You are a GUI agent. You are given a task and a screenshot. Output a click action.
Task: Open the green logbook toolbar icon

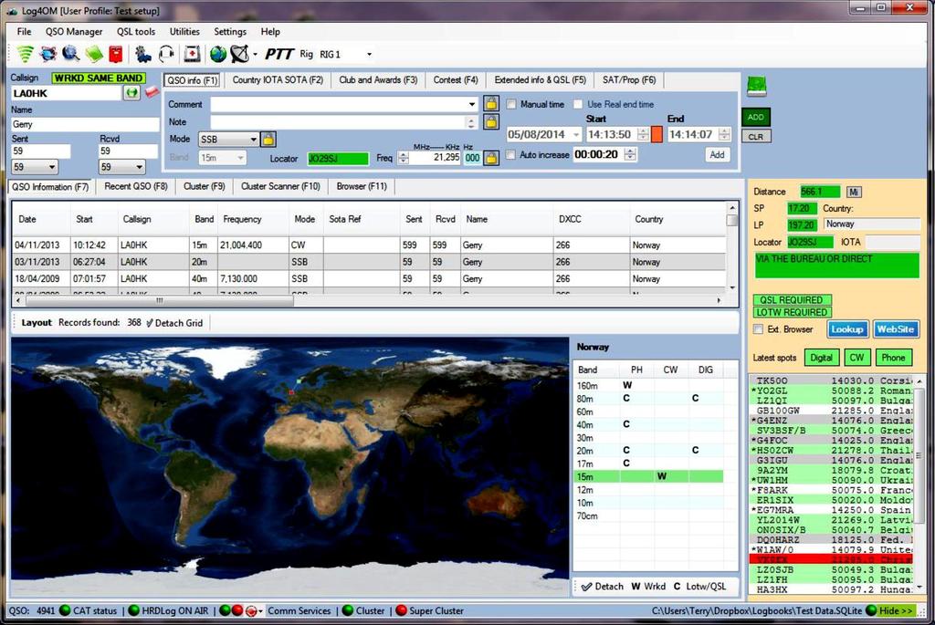pyautogui.click(x=94, y=54)
